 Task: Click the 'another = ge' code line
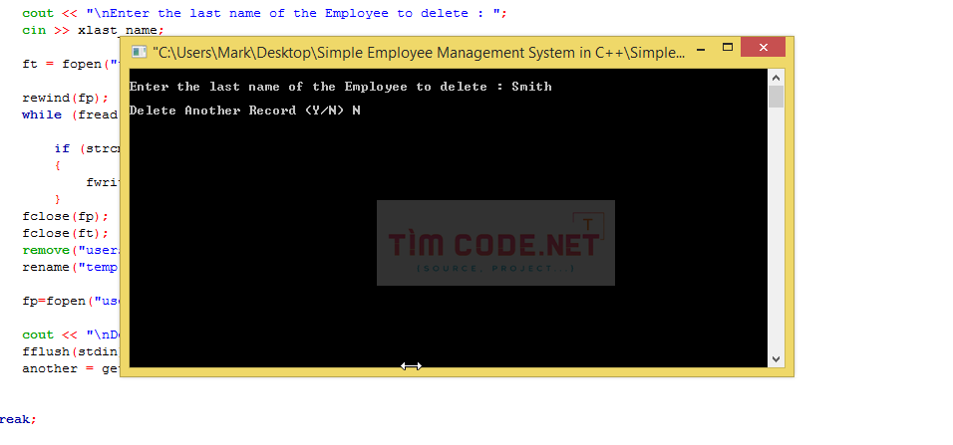[71, 368]
